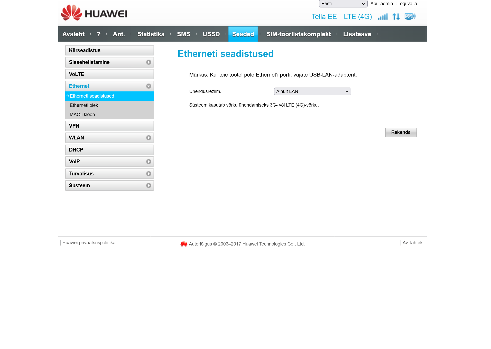Expand Sissehelistamine with its arrow icon
This screenshot has width=491, height=349.
click(149, 62)
